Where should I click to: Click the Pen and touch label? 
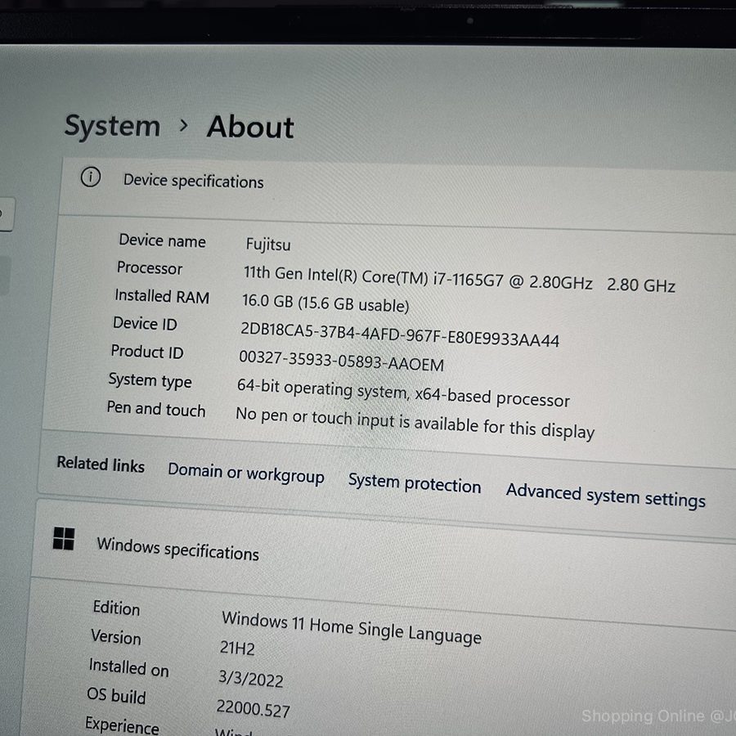tap(156, 408)
